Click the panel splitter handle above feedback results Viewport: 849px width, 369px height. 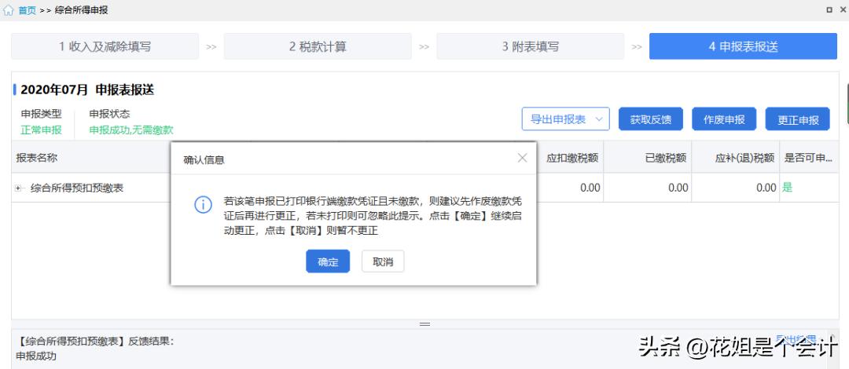click(x=424, y=323)
